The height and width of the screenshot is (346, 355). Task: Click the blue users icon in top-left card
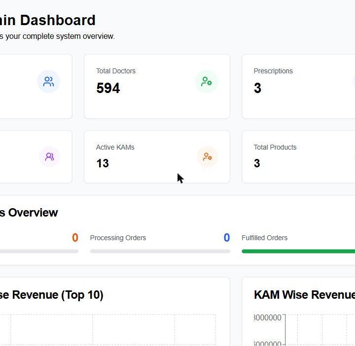click(48, 82)
